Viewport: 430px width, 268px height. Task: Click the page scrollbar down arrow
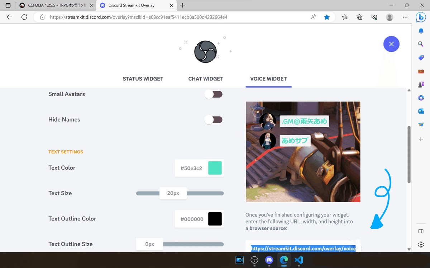pyautogui.click(x=409, y=249)
